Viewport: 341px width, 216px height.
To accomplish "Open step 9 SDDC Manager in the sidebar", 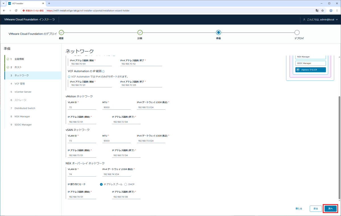I will 33,125.
